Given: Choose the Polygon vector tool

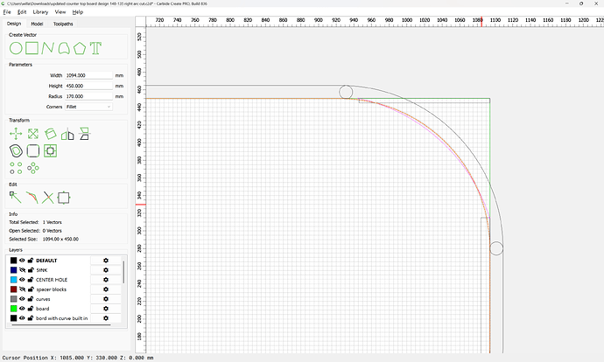Looking at the screenshot, I should (x=80, y=47).
